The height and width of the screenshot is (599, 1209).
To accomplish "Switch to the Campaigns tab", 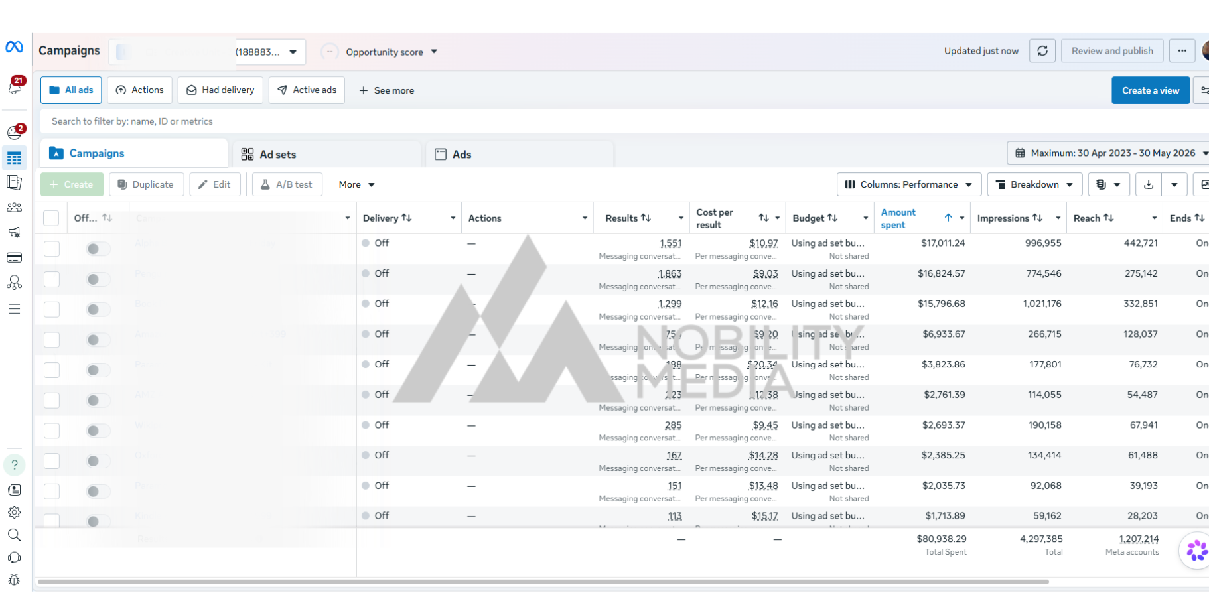I will (x=134, y=153).
